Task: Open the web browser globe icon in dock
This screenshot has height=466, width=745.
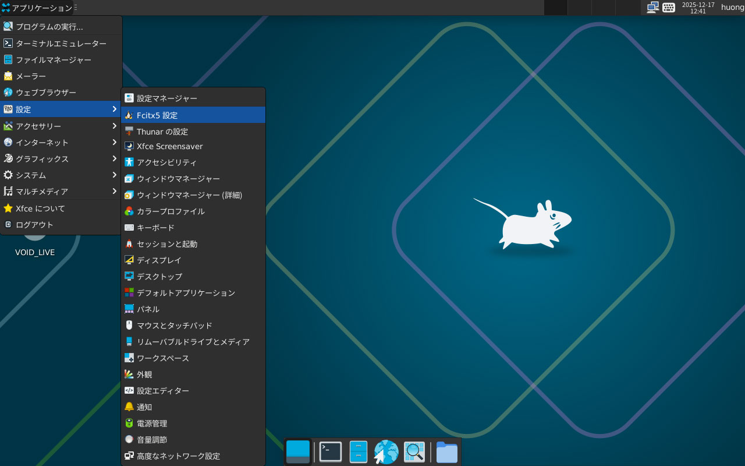Action: click(386, 452)
